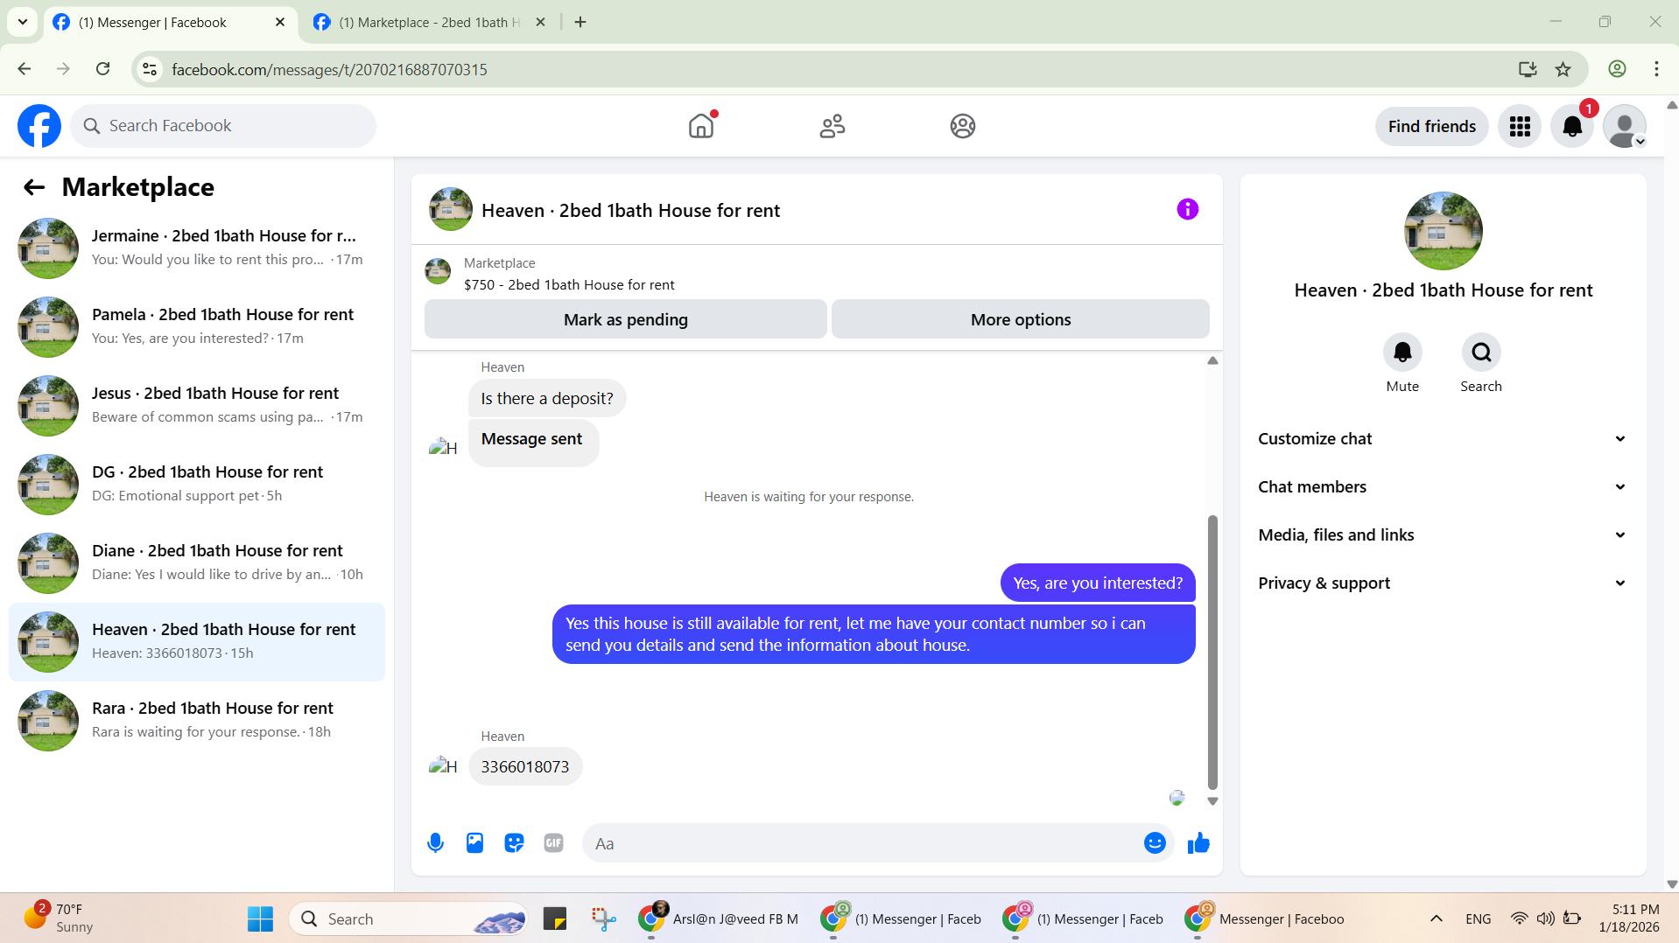
Task: Open the Rara conversation
Action: pyautogui.click(x=197, y=721)
